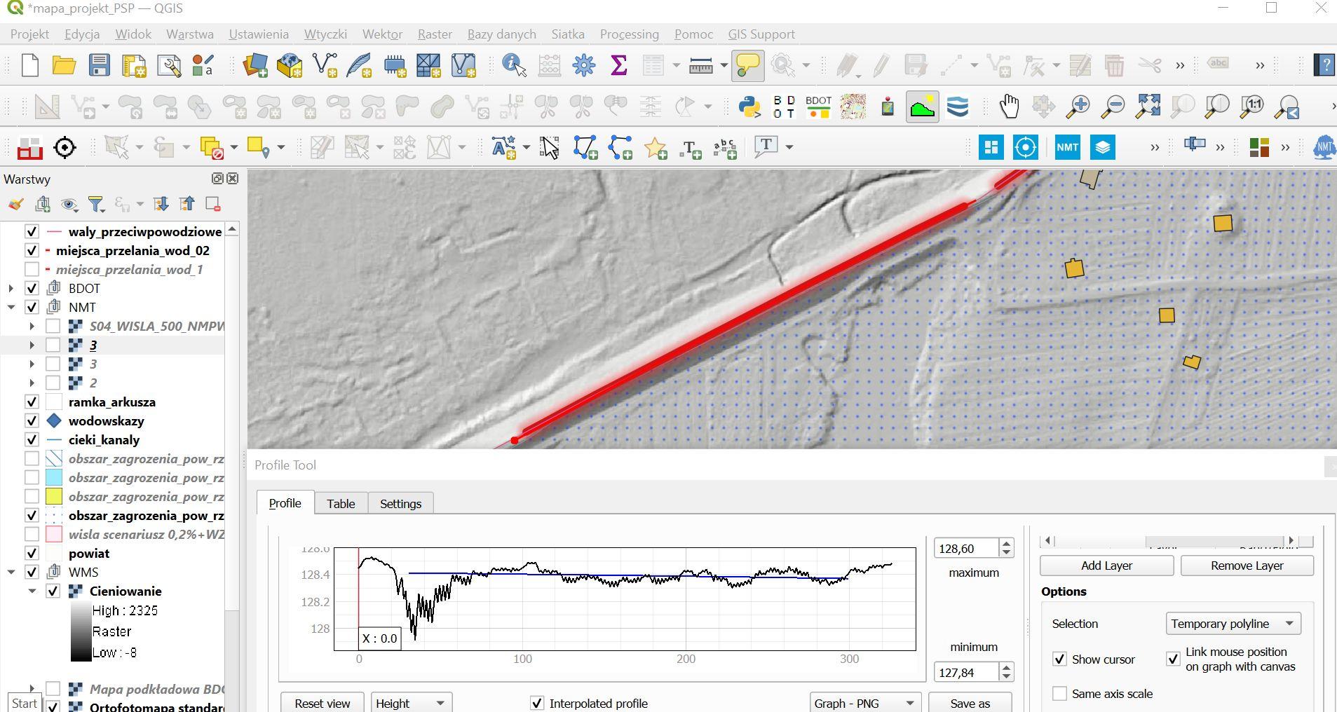
Task: Open the Identify Features tool
Action: tap(514, 65)
